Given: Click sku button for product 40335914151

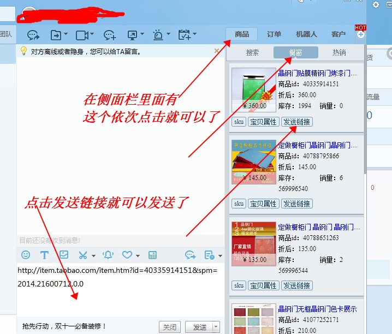Looking at the screenshot, I should click(x=239, y=122).
